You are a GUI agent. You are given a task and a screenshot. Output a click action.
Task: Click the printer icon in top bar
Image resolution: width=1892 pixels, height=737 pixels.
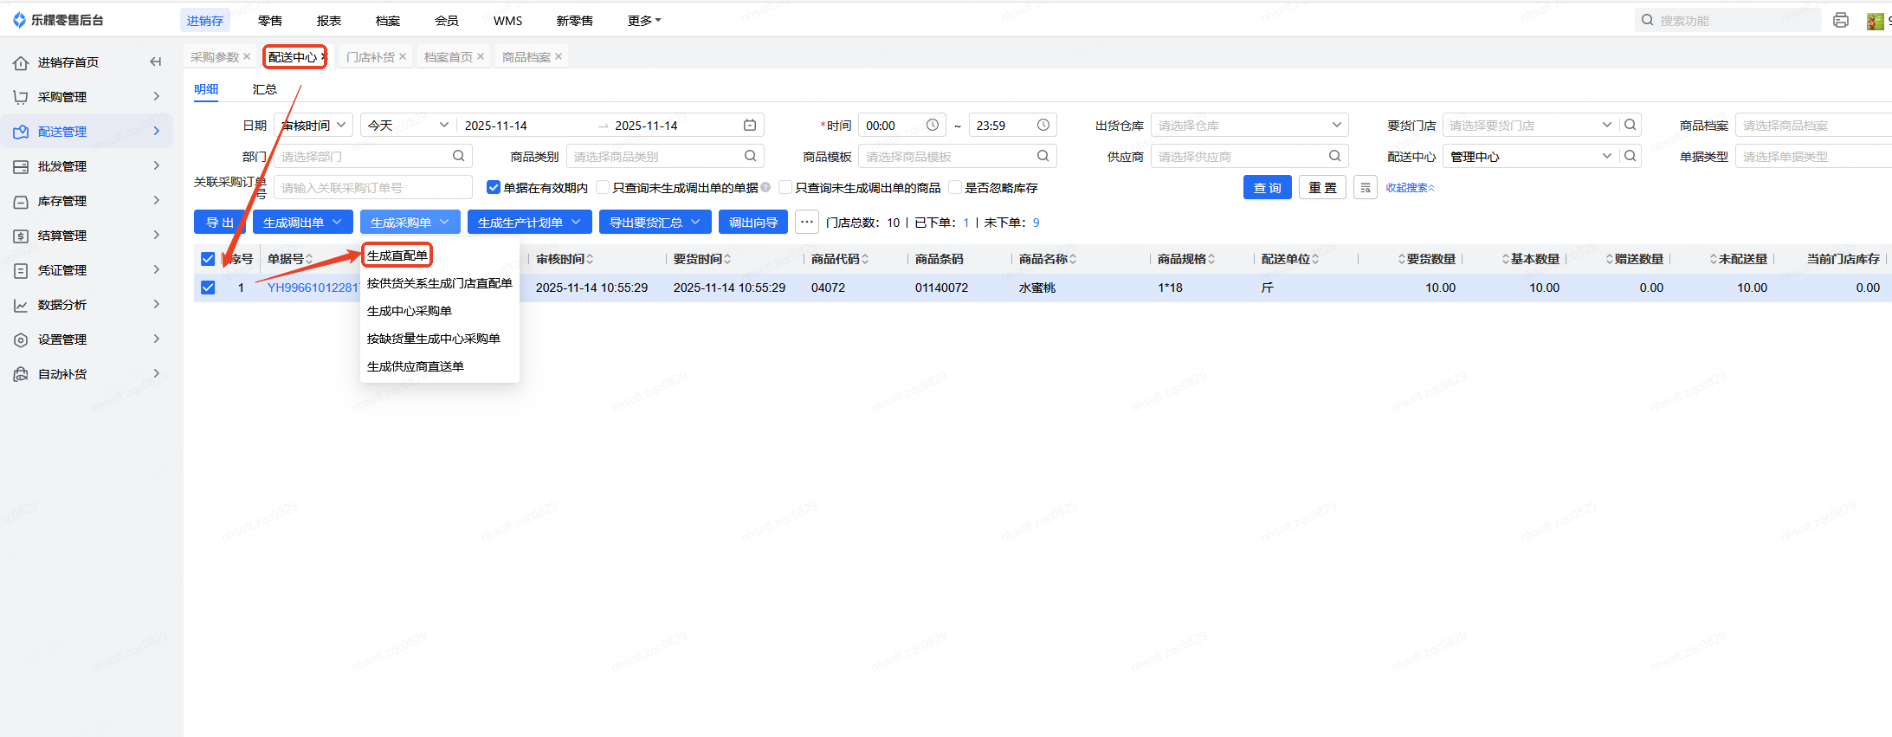(x=1841, y=20)
